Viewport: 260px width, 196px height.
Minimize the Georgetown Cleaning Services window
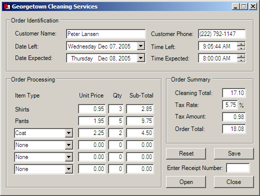click(235, 6)
